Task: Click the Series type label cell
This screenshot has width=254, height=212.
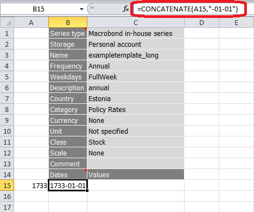Action: [x=68, y=33]
